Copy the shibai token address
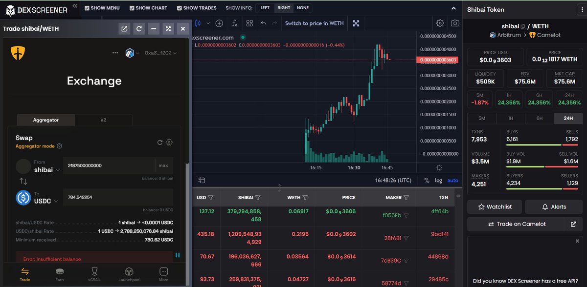587x287 pixels. coord(523,26)
